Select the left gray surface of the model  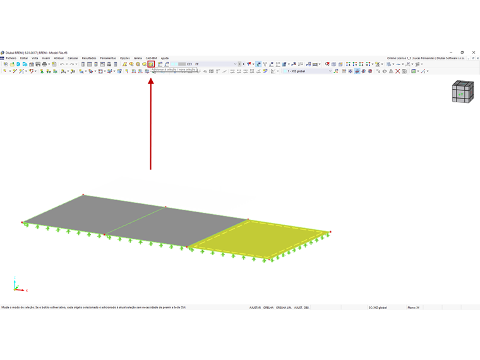(x=93, y=214)
